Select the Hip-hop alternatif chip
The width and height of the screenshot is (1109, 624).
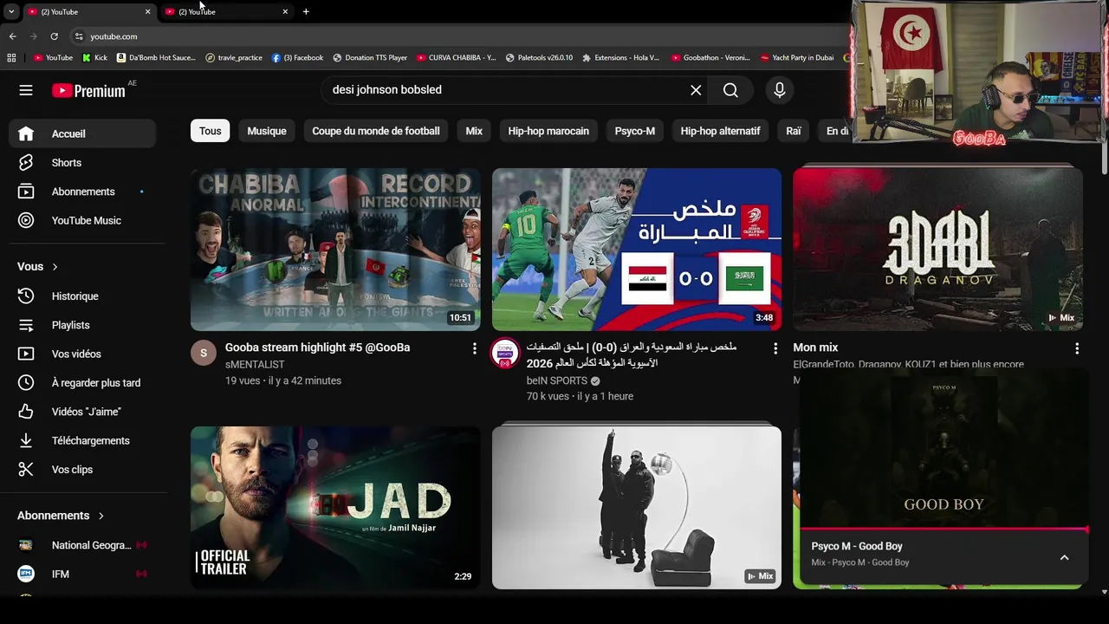point(720,131)
